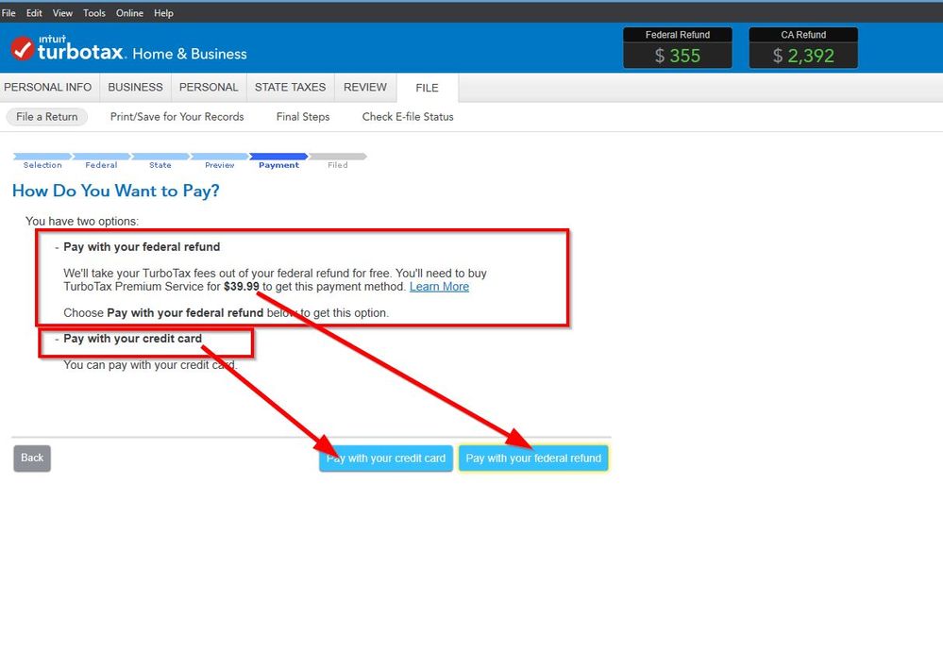Open Check E-file Status
Screen dimensions: 943x667
coord(408,117)
